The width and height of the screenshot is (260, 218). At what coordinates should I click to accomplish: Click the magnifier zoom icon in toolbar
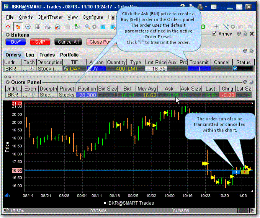coord(88,26)
